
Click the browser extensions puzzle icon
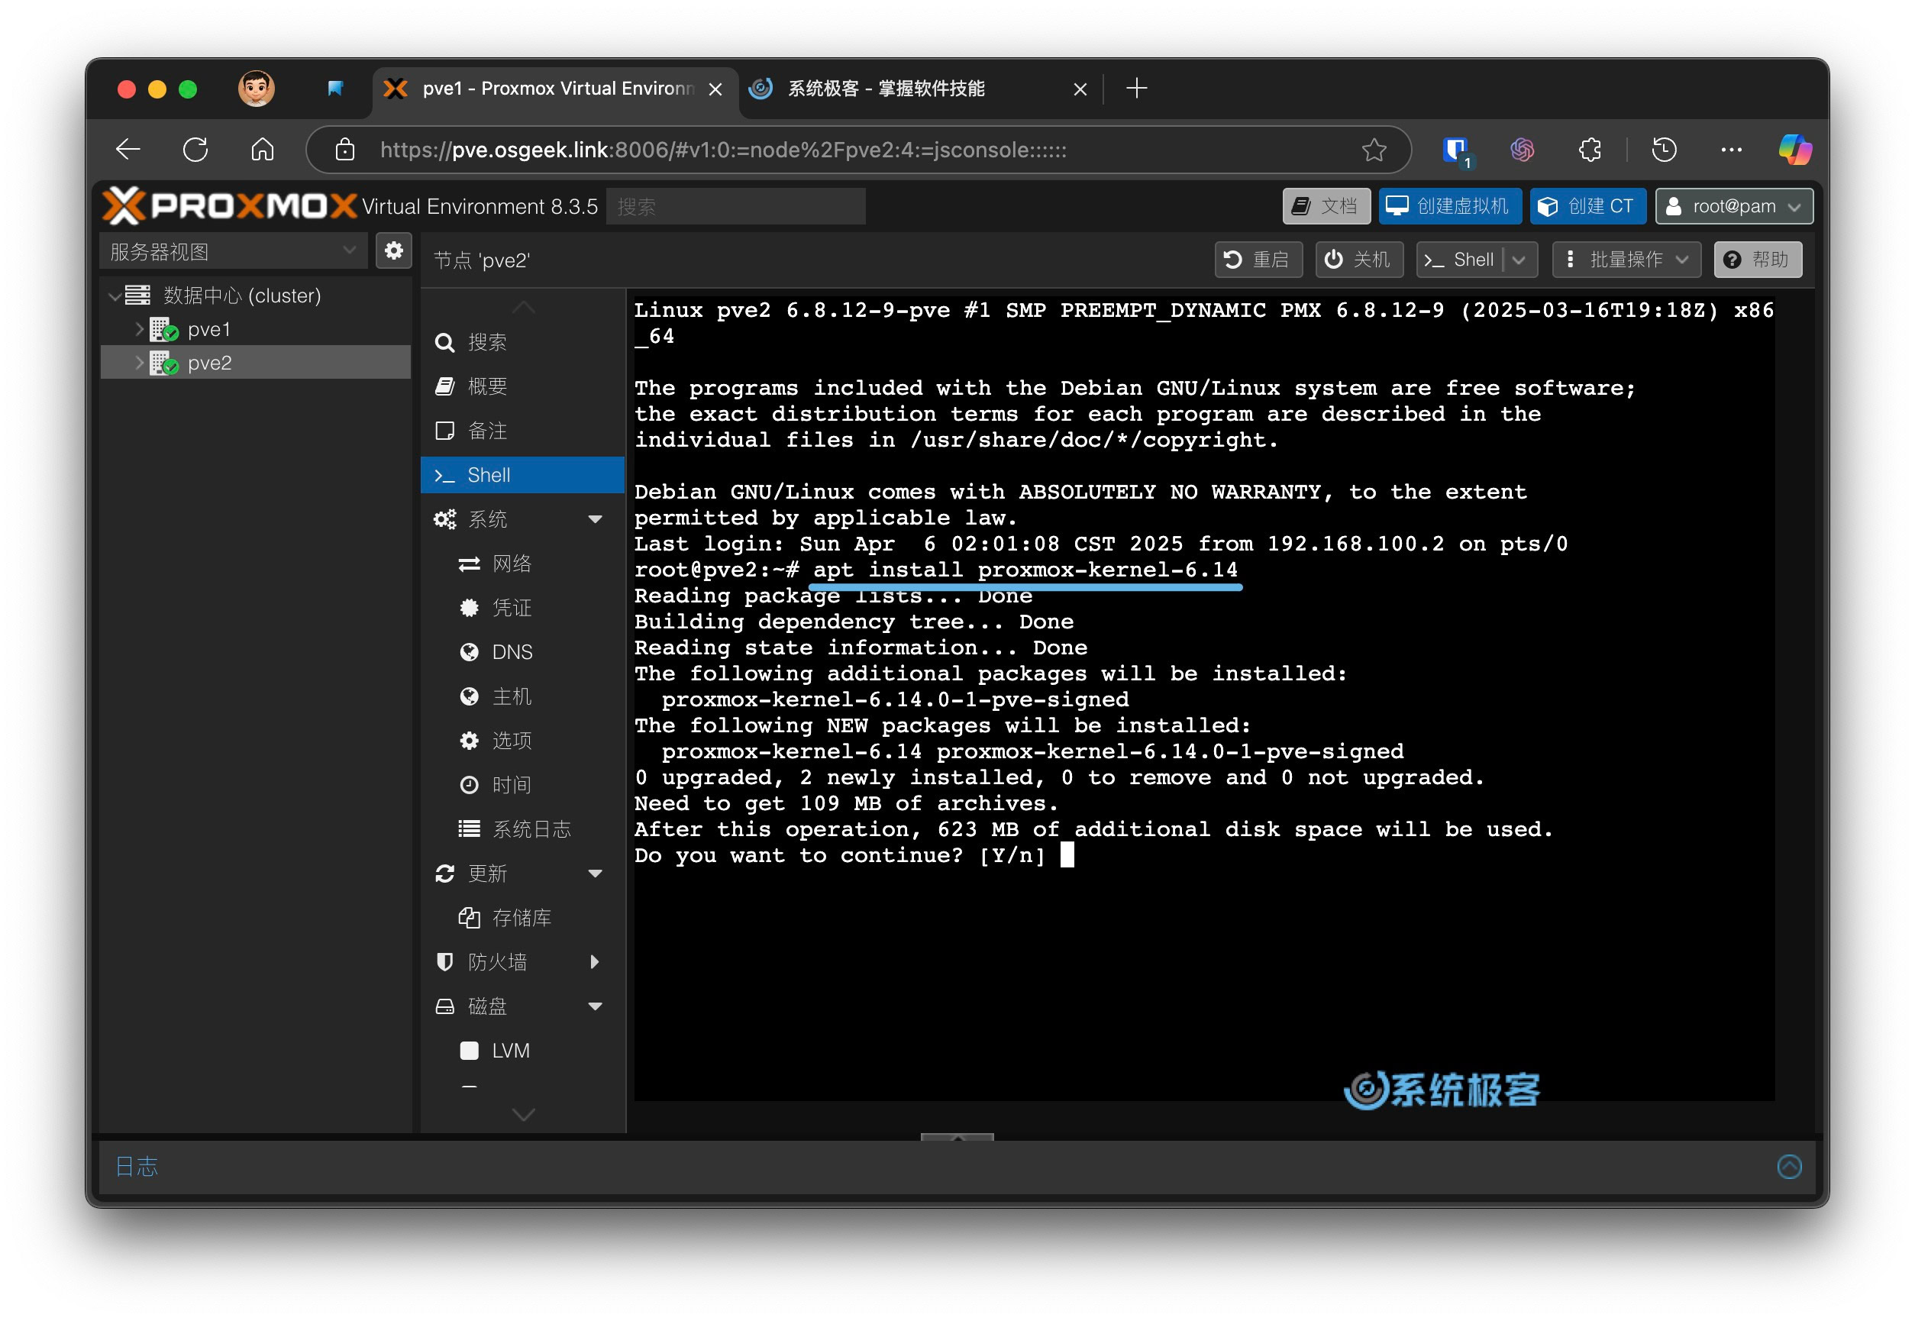tap(1589, 150)
